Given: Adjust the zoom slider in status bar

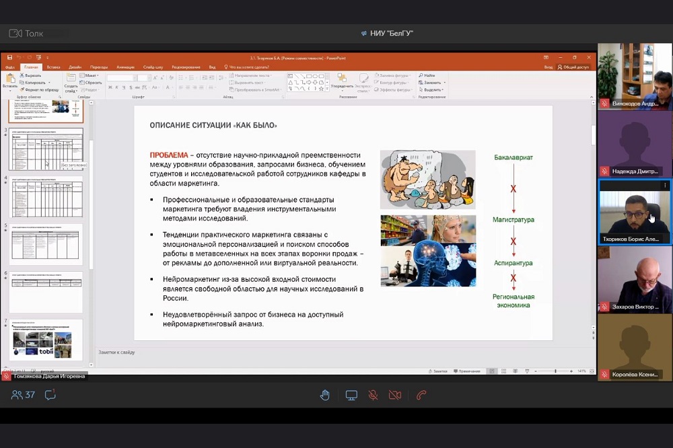Looking at the screenshot, I should coord(555,371).
